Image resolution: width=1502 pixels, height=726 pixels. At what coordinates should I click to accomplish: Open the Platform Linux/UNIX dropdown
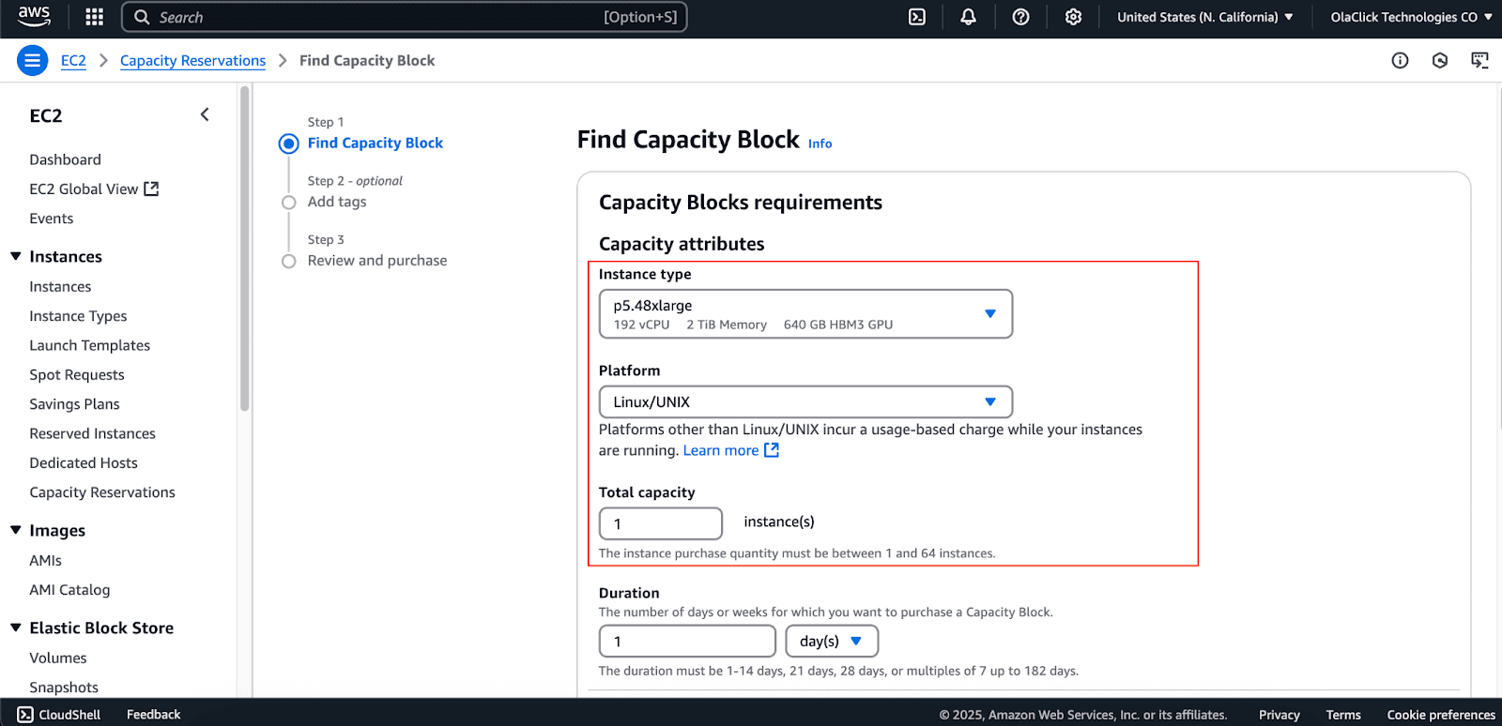click(805, 401)
